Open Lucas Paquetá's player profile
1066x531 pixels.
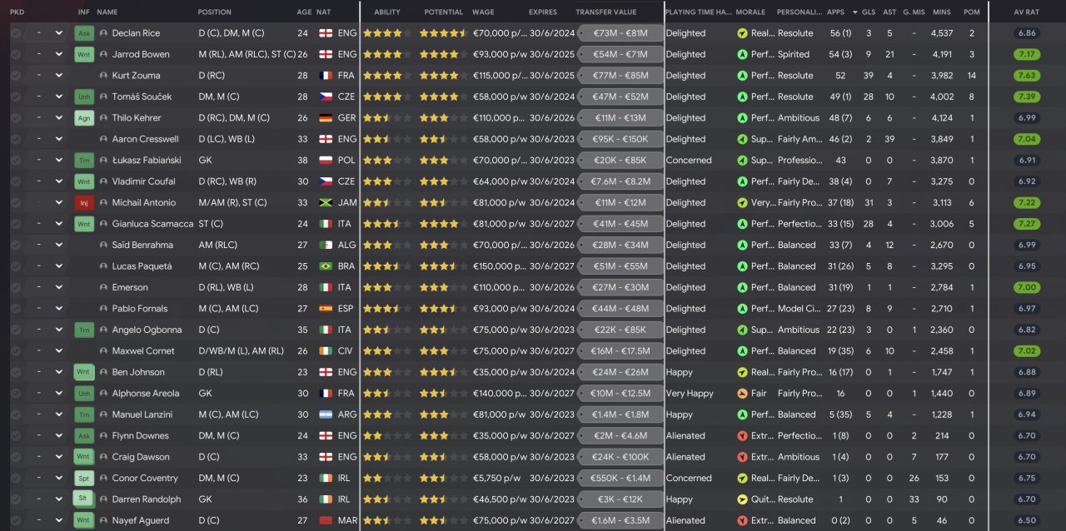coord(142,266)
